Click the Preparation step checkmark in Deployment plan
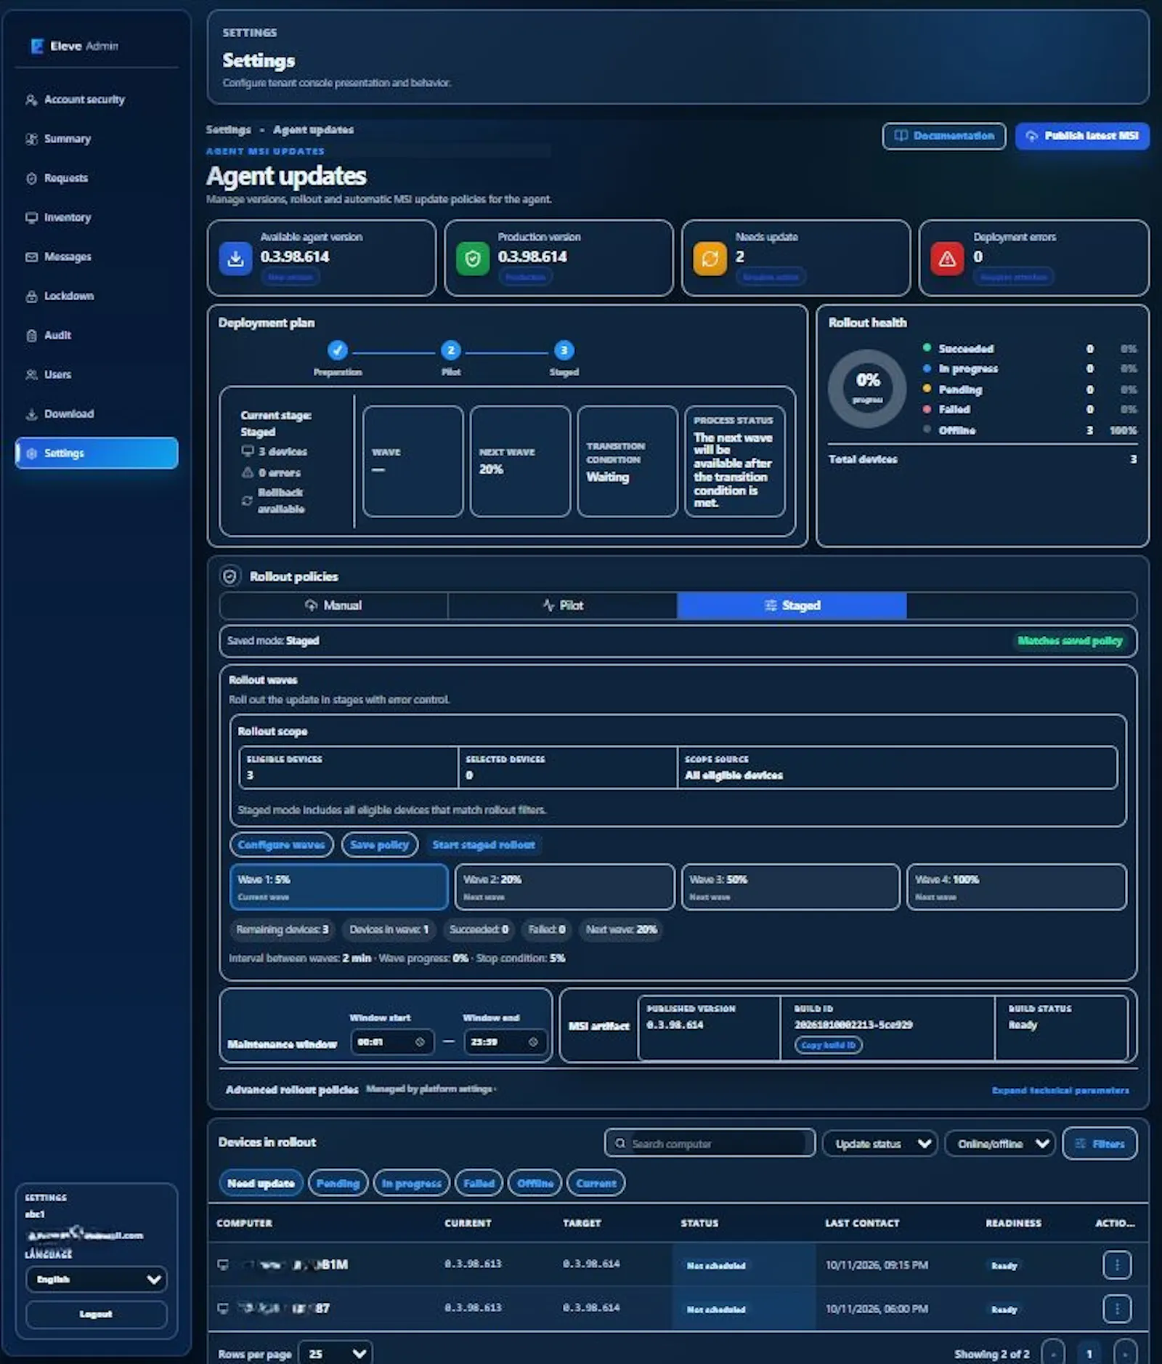The image size is (1162, 1364). [338, 351]
